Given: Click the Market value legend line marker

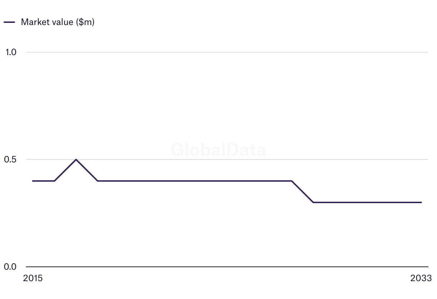Looking at the screenshot, I should (9, 22).
